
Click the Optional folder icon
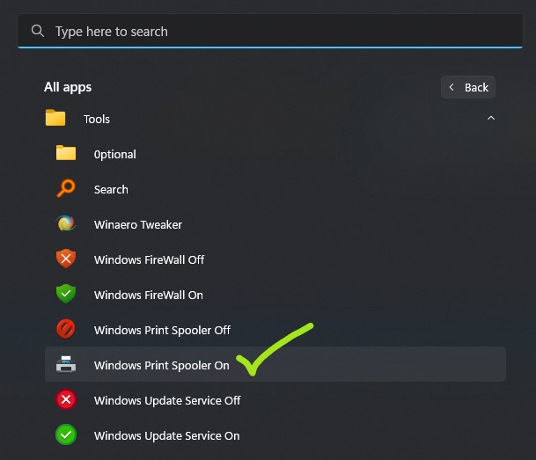66,153
